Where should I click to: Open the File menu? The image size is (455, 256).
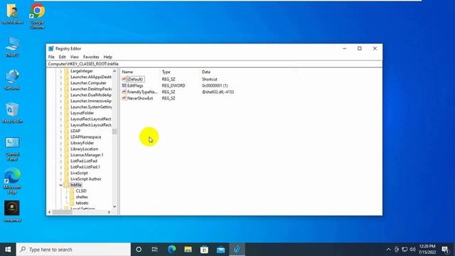point(51,57)
